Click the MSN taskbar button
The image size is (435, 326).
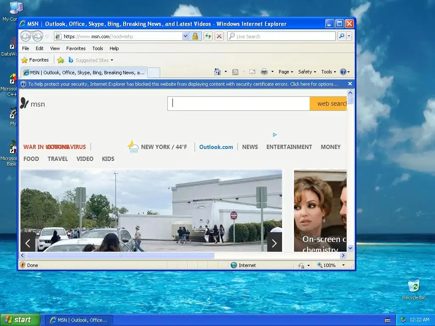pyautogui.click(x=79, y=320)
